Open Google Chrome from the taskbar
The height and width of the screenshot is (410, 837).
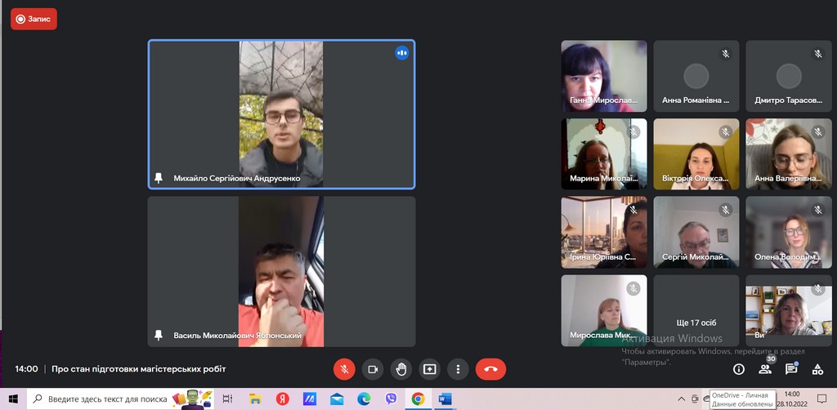418,399
